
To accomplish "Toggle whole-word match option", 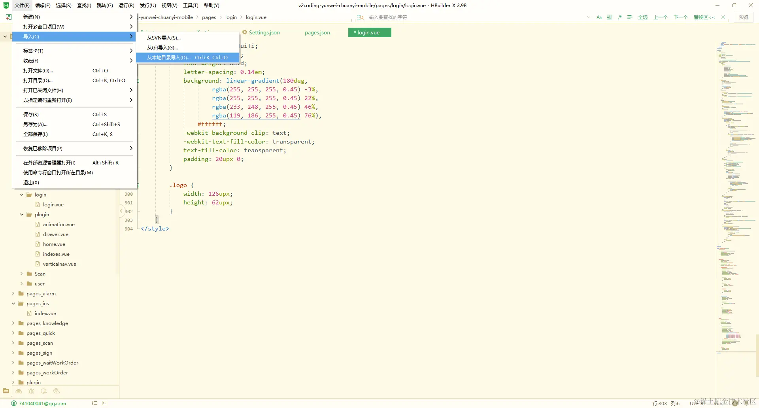I will 609,17.
